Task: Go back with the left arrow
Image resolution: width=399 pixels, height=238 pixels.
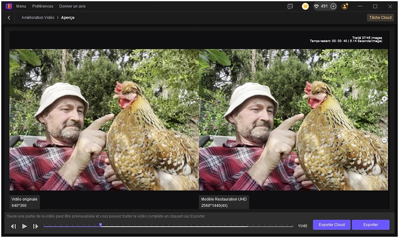Action: click(9, 18)
